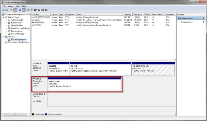Click the Shared Folders icon
Screen dimensions: 207x121
coord(9,25)
